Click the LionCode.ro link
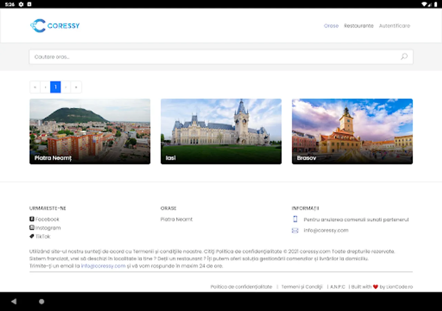Screen dimensions: 442x311 pos(400,287)
